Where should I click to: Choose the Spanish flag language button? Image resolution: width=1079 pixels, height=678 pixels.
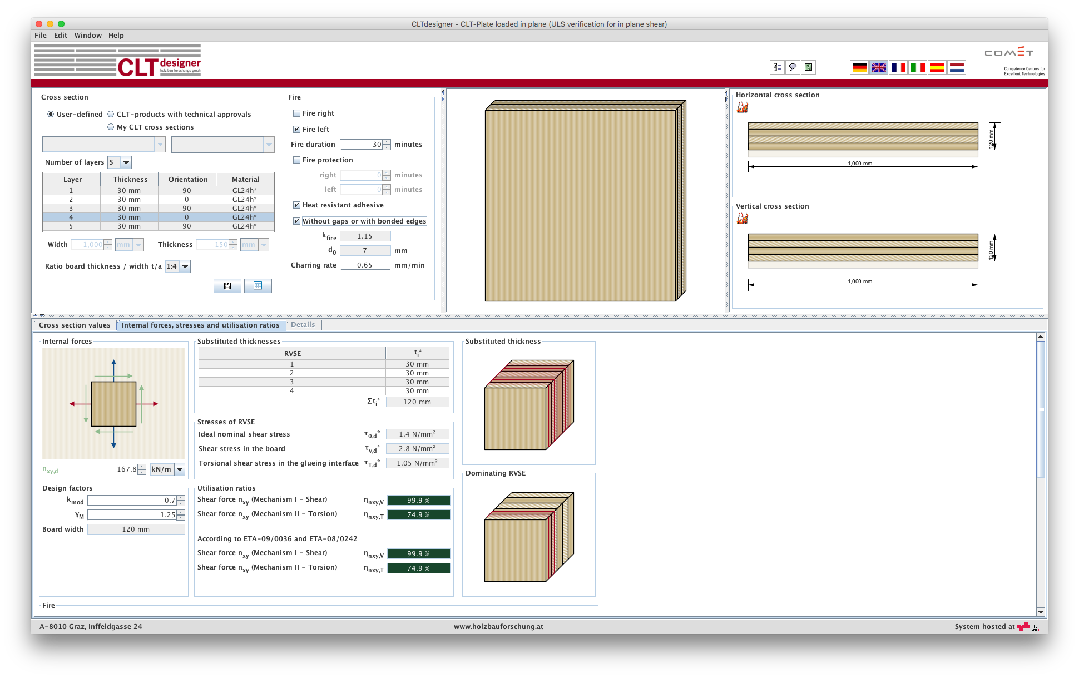[x=937, y=67]
